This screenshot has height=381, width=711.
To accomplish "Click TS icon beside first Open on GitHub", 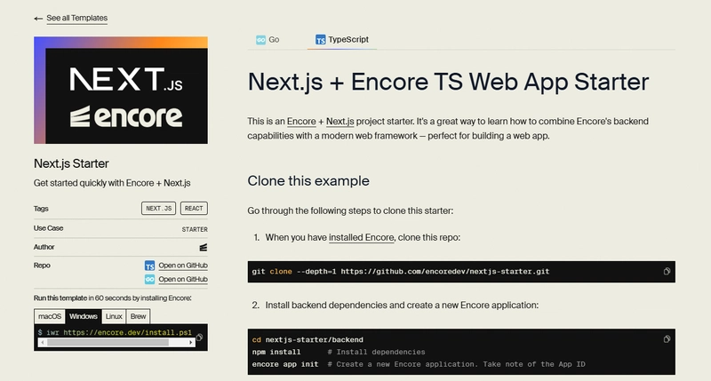I will [x=149, y=266].
